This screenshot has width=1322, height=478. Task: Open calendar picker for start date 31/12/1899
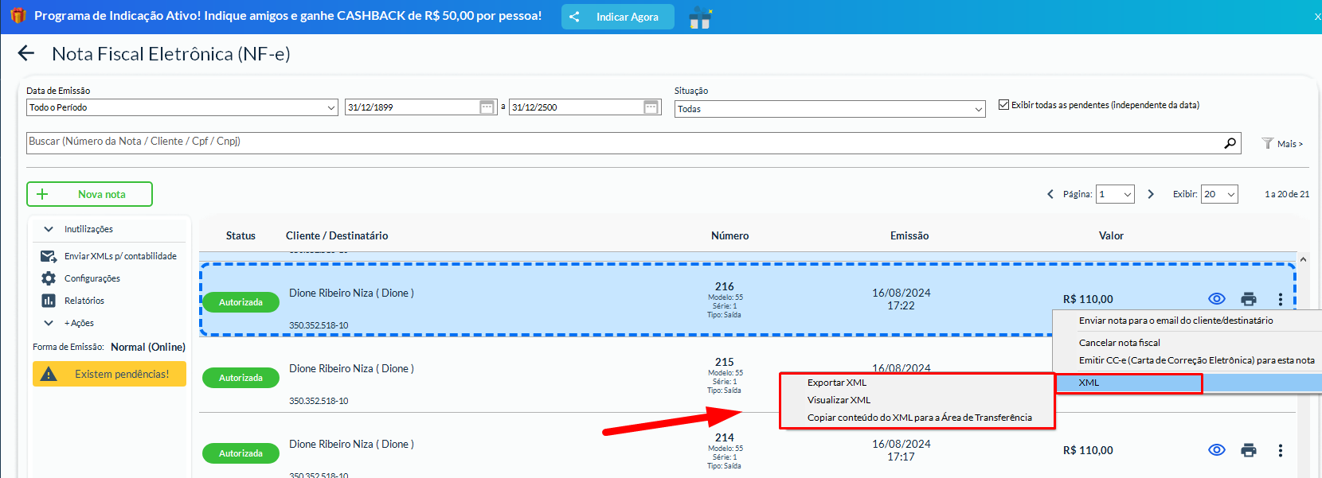pos(487,107)
